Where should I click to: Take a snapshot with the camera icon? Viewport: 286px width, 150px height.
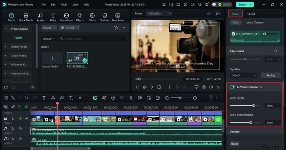pyautogui.click(x=203, y=87)
